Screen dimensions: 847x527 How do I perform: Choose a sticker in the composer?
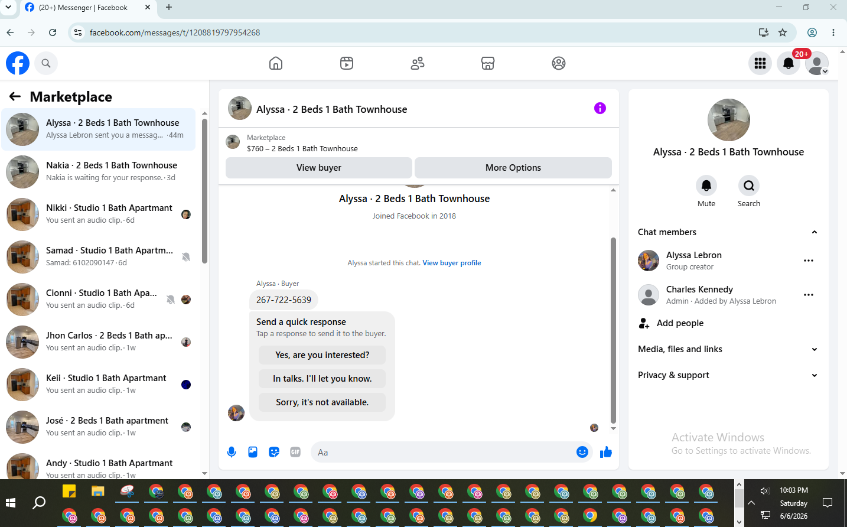274,452
